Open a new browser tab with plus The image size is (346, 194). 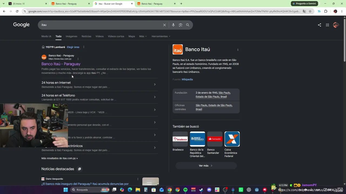[181, 4]
